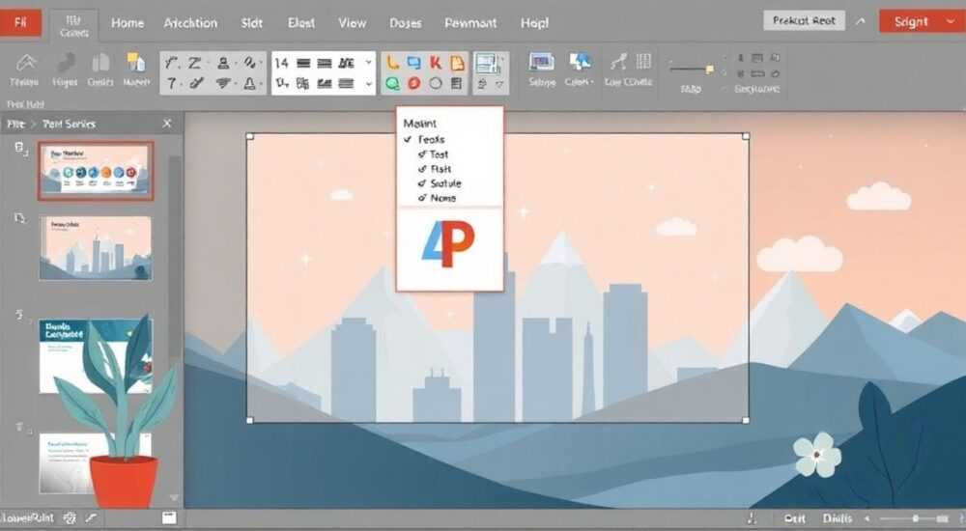Image resolution: width=966 pixels, height=531 pixels.
Task: Click the faded arrow icon at the ribbon start
Action: pyautogui.click(x=25, y=63)
